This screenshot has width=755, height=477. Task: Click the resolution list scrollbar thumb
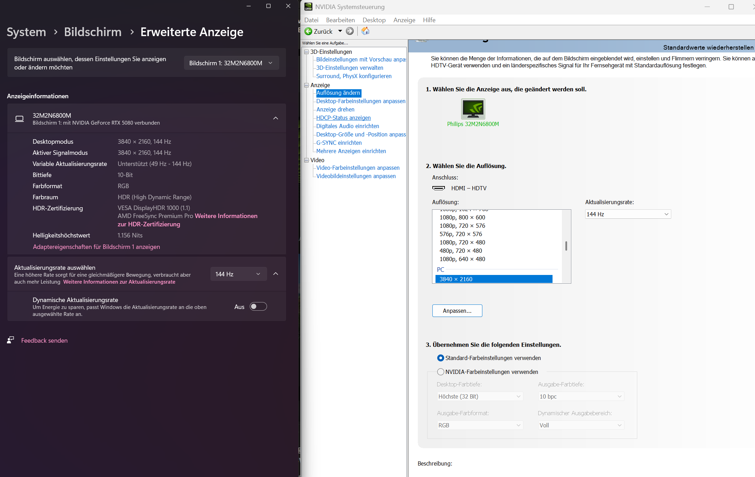click(566, 246)
